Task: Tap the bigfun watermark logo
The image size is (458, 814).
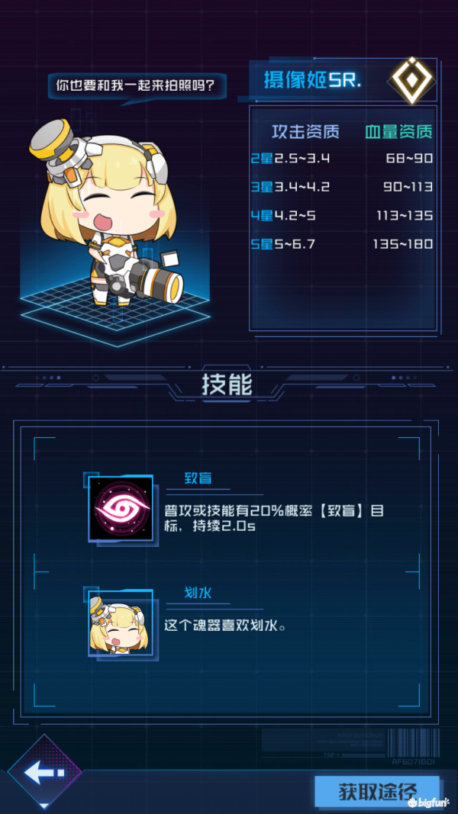Action: coord(429,802)
